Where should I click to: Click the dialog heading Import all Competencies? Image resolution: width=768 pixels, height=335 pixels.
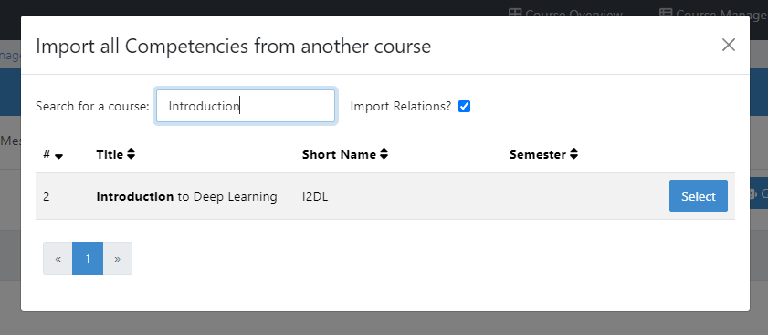[234, 46]
